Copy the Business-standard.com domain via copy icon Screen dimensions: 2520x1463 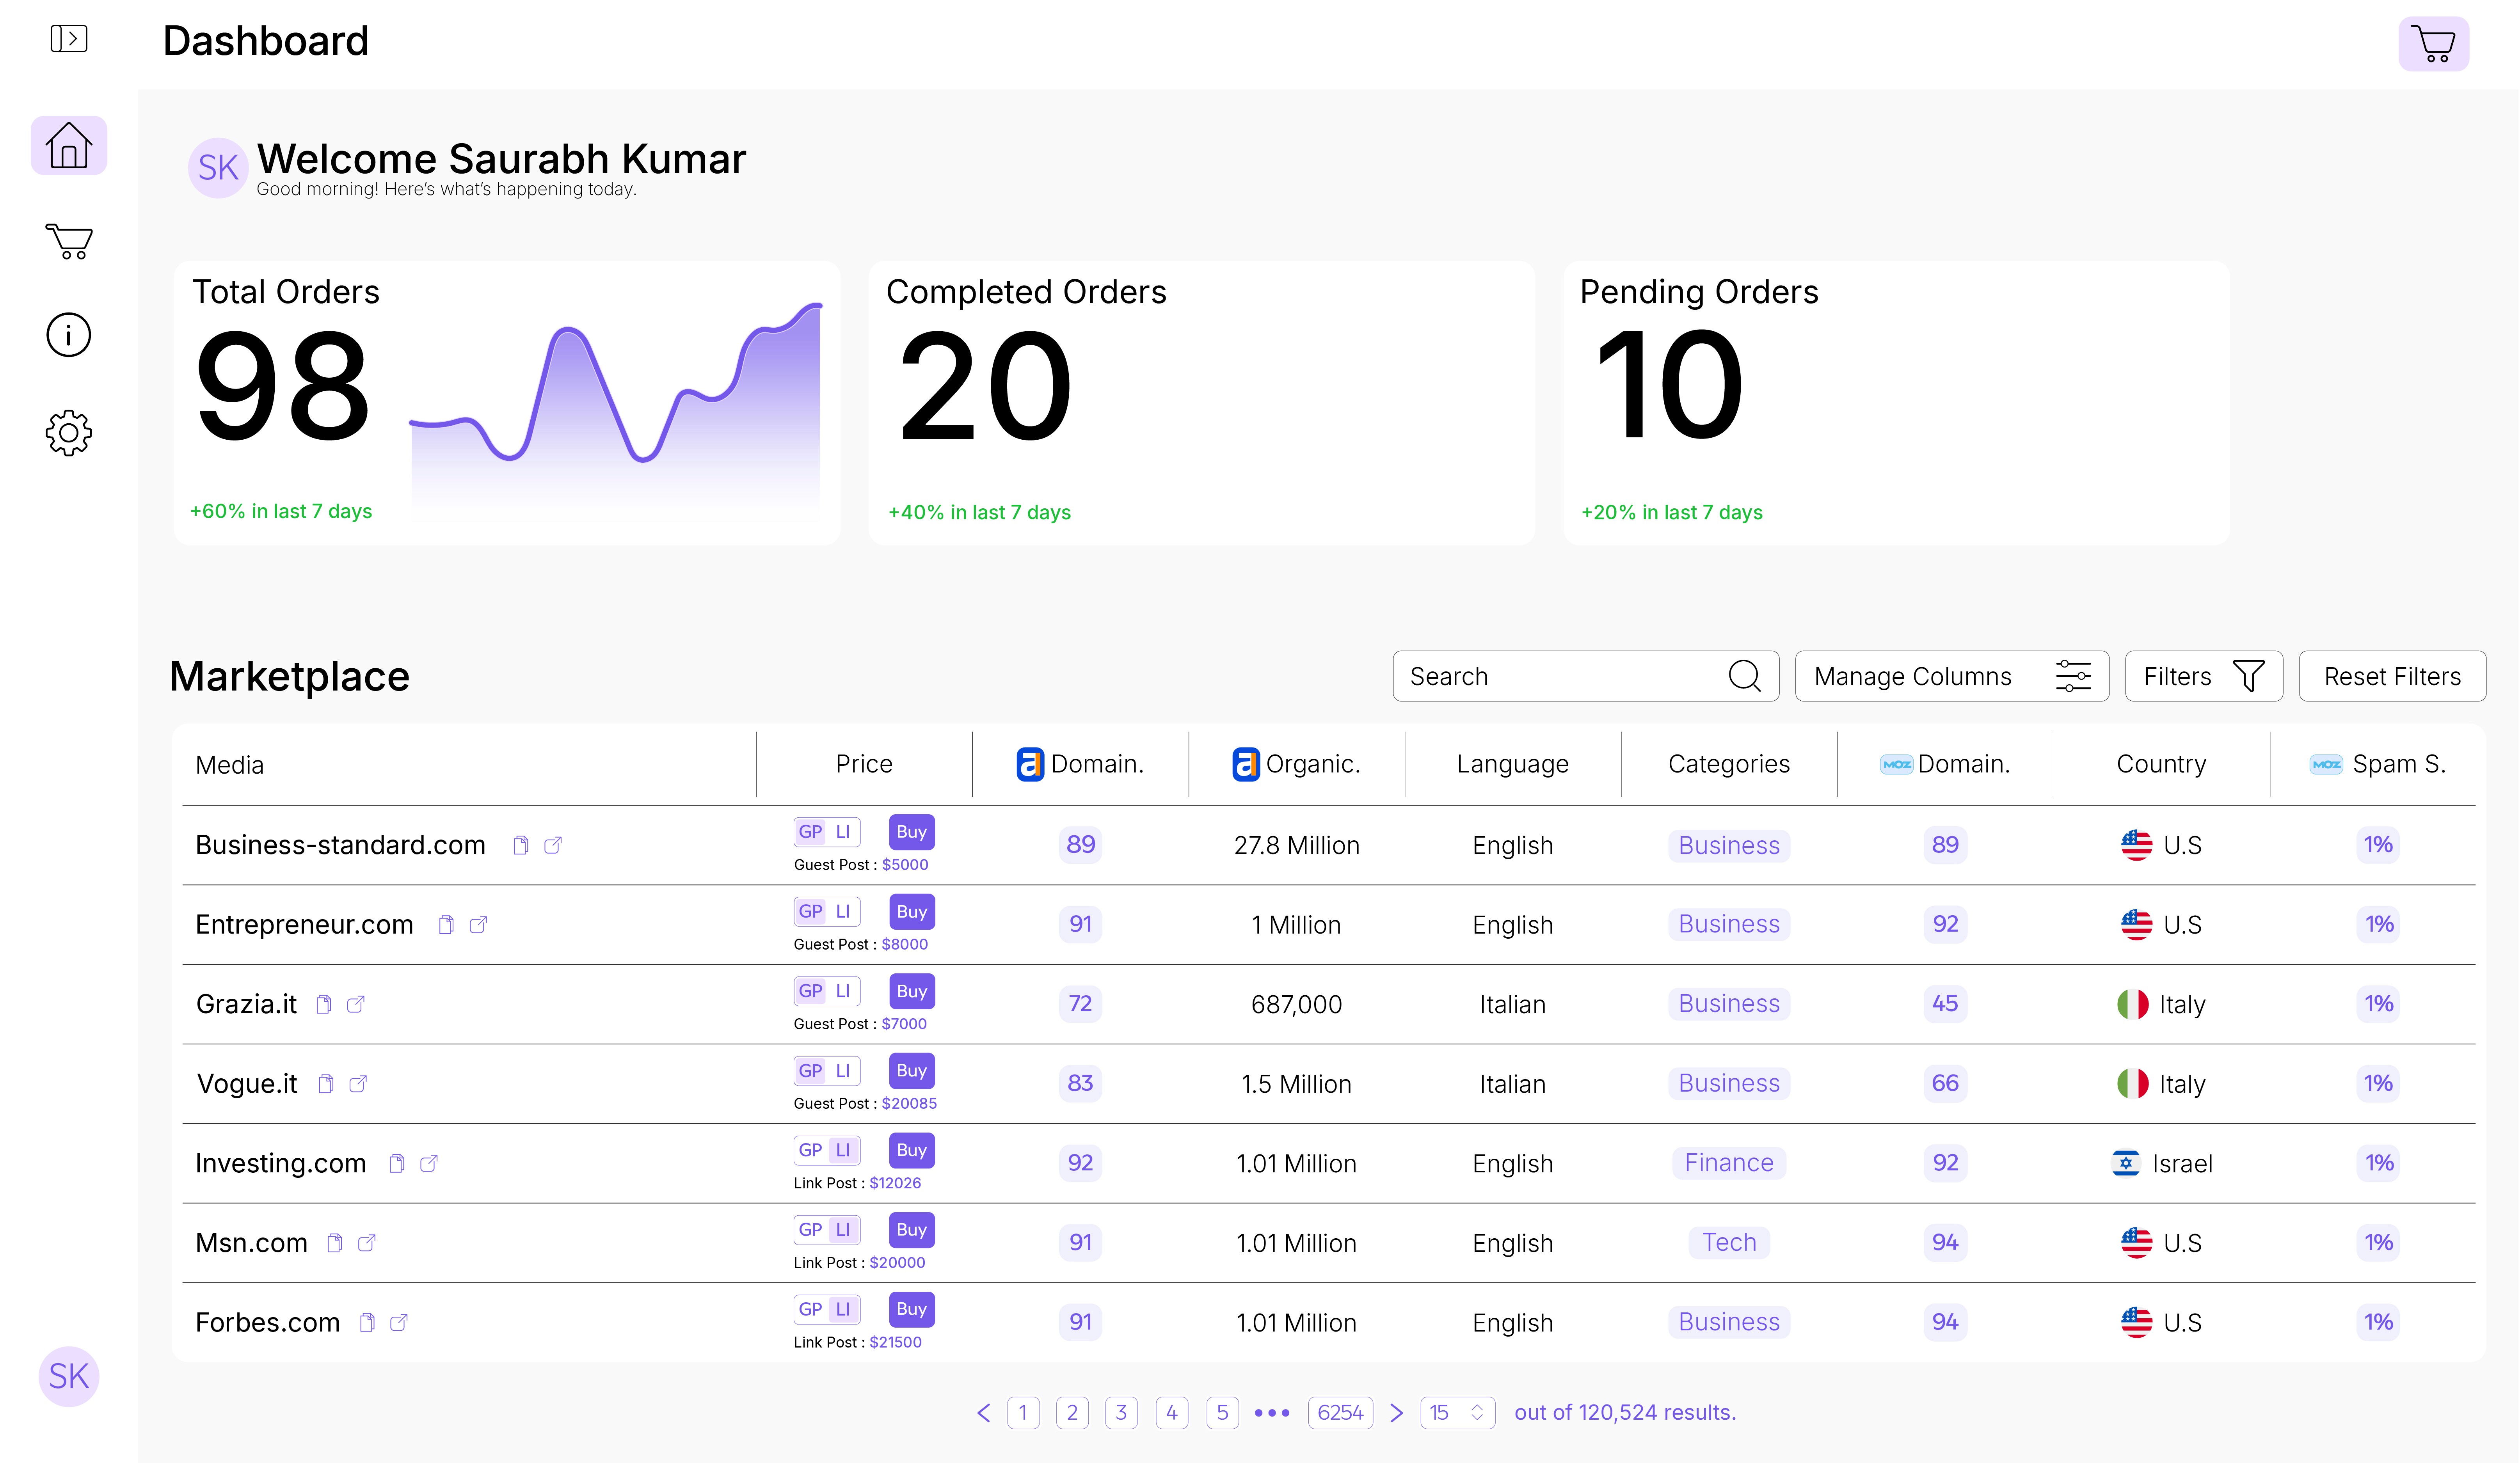click(521, 846)
